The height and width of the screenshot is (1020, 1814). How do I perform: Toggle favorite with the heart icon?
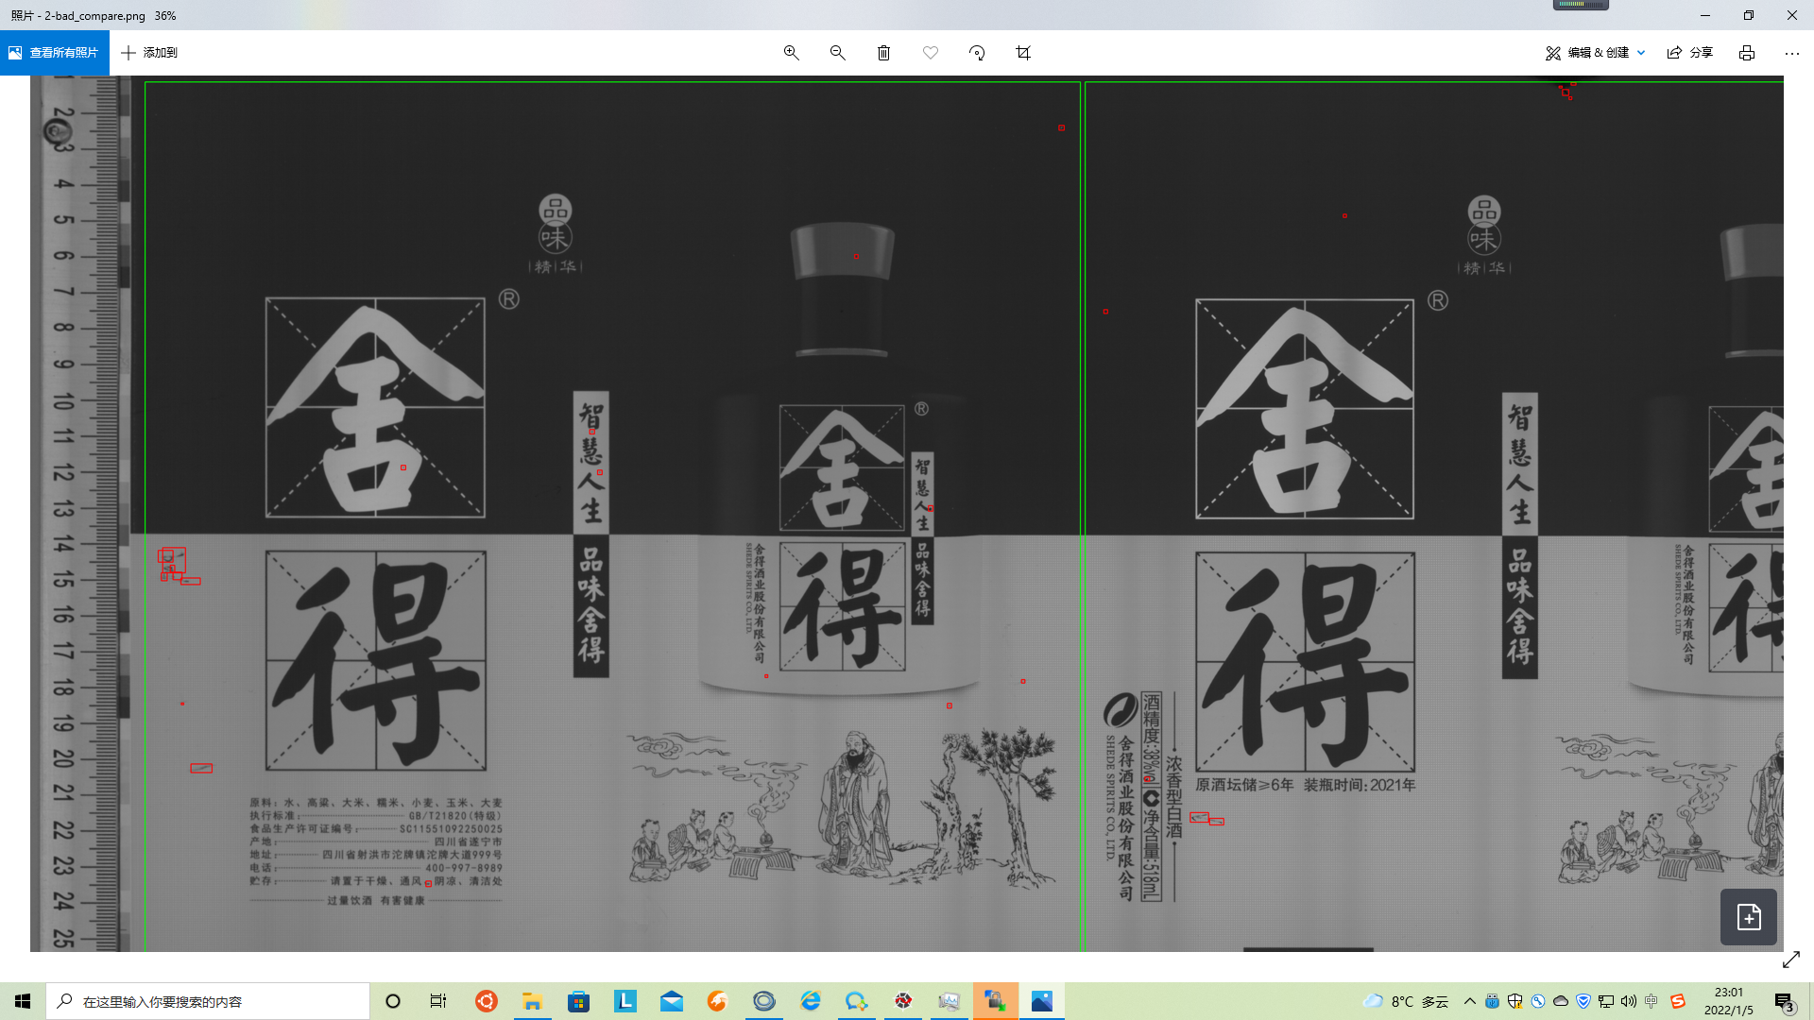930,53
